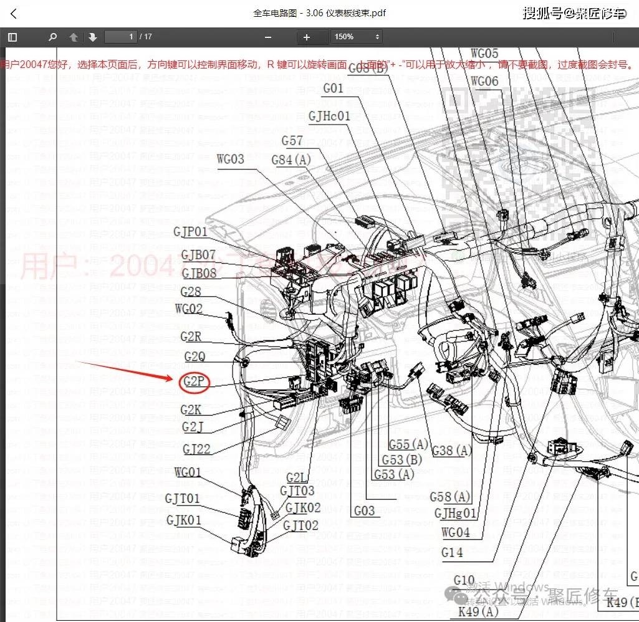Click the circled G2P connector label
639x622 pixels.
[x=195, y=382]
